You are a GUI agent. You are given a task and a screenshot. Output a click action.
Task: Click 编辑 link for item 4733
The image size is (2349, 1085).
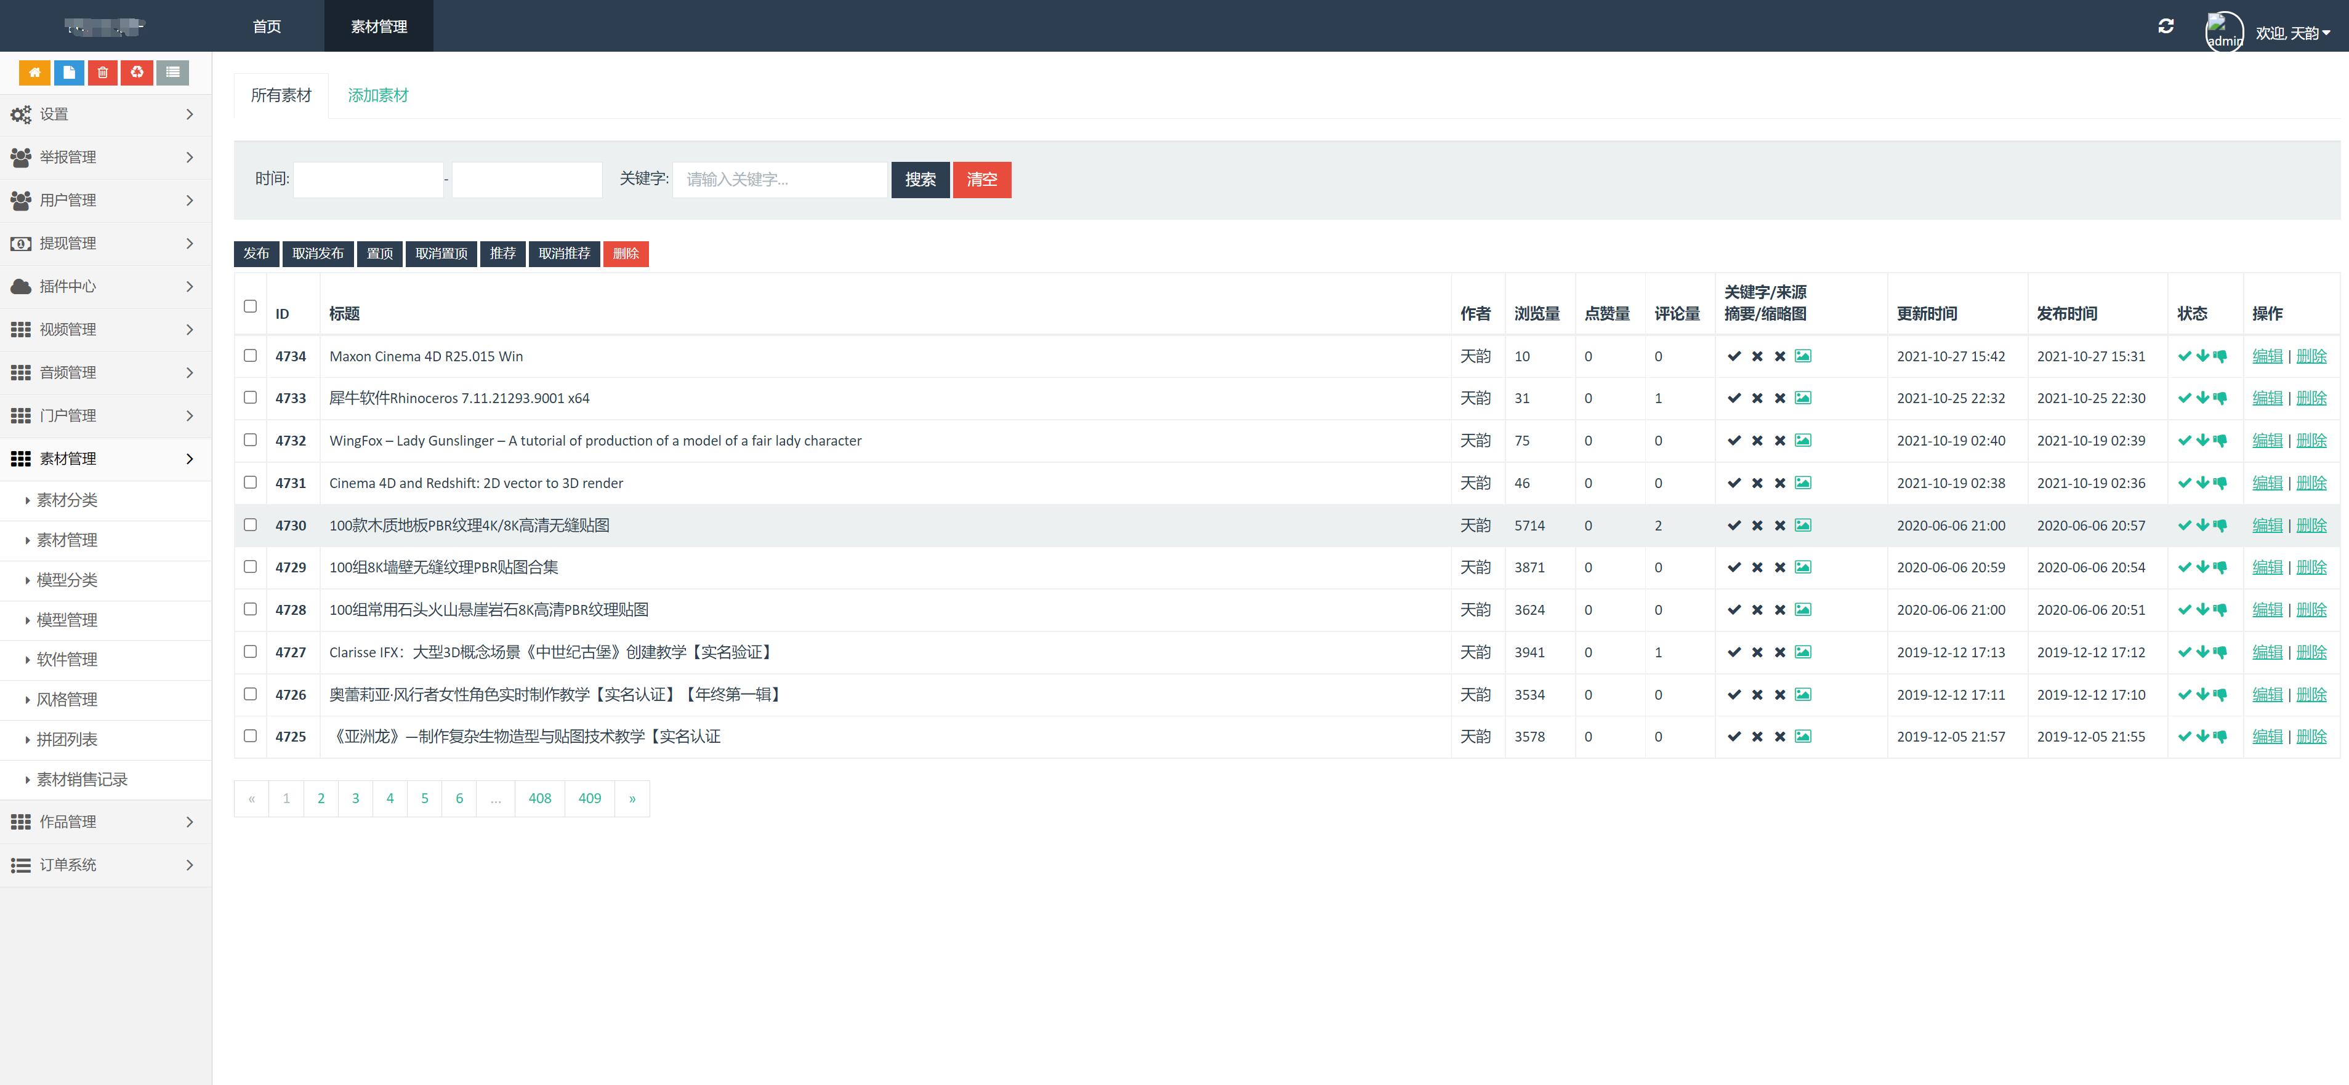2267,398
